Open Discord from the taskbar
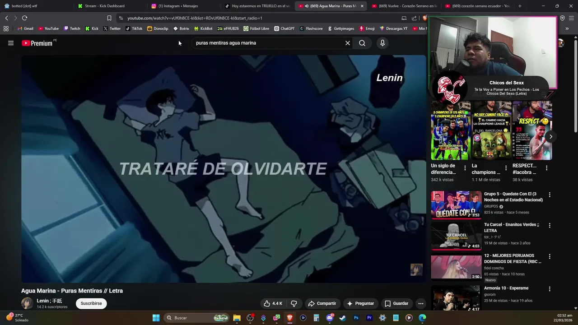Screen dimensions: 578x325 330,318
